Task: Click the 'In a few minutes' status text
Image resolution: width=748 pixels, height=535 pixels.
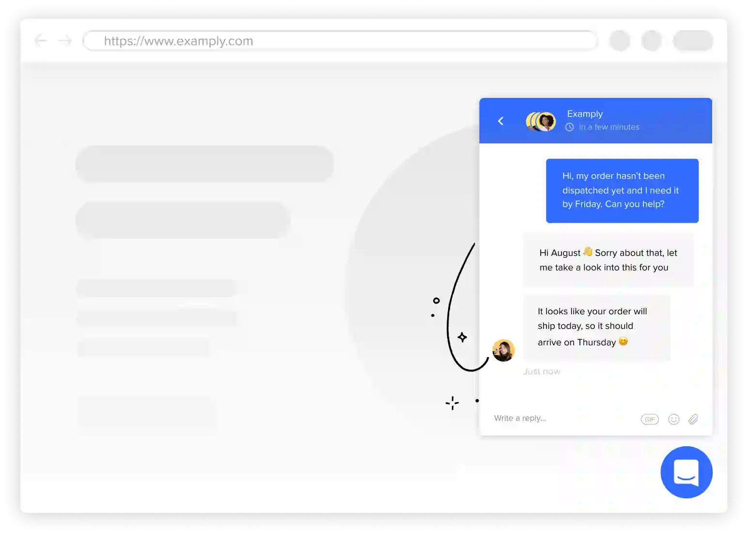Action: click(x=609, y=127)
